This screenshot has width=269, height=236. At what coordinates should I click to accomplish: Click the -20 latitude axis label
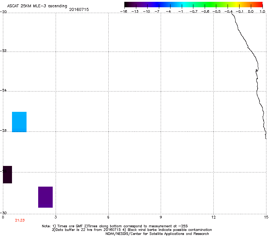pyautogui.click(x=3, y=12)
